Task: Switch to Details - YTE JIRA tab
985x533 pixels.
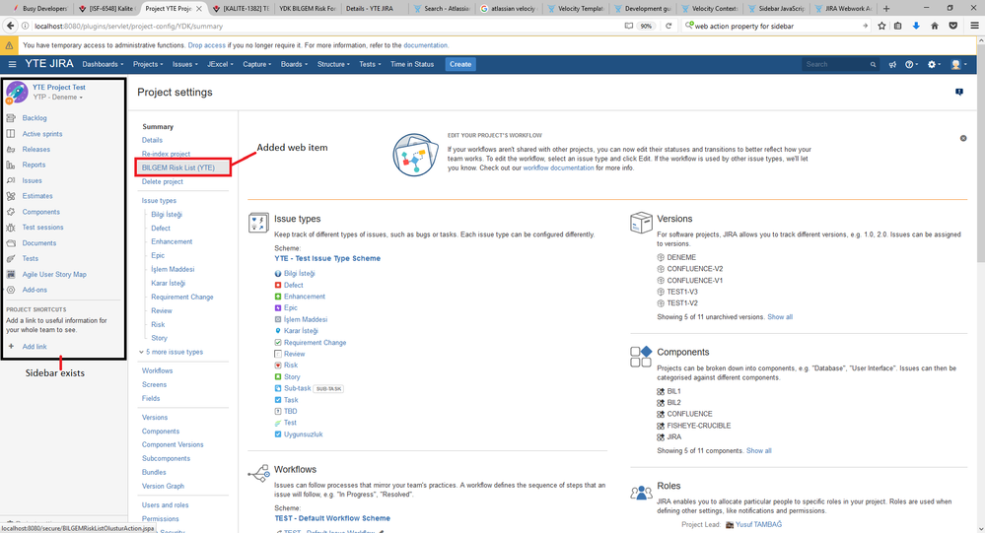Action: (370, 9)
